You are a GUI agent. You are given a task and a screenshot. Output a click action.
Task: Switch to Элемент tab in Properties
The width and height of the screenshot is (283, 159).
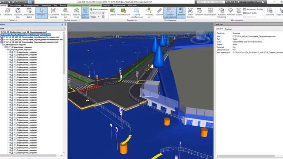pyautogui.click(x=219, y=29)
